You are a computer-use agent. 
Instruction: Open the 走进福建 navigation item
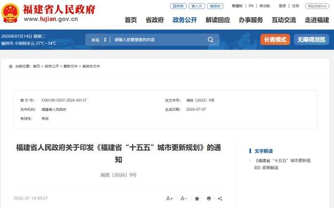pos(317,20)
